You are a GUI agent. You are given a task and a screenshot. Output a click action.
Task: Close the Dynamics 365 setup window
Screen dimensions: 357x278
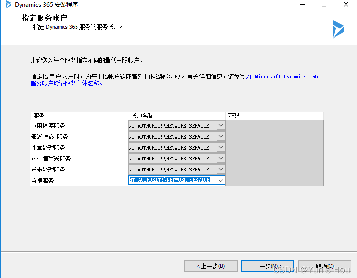point(346,5)
